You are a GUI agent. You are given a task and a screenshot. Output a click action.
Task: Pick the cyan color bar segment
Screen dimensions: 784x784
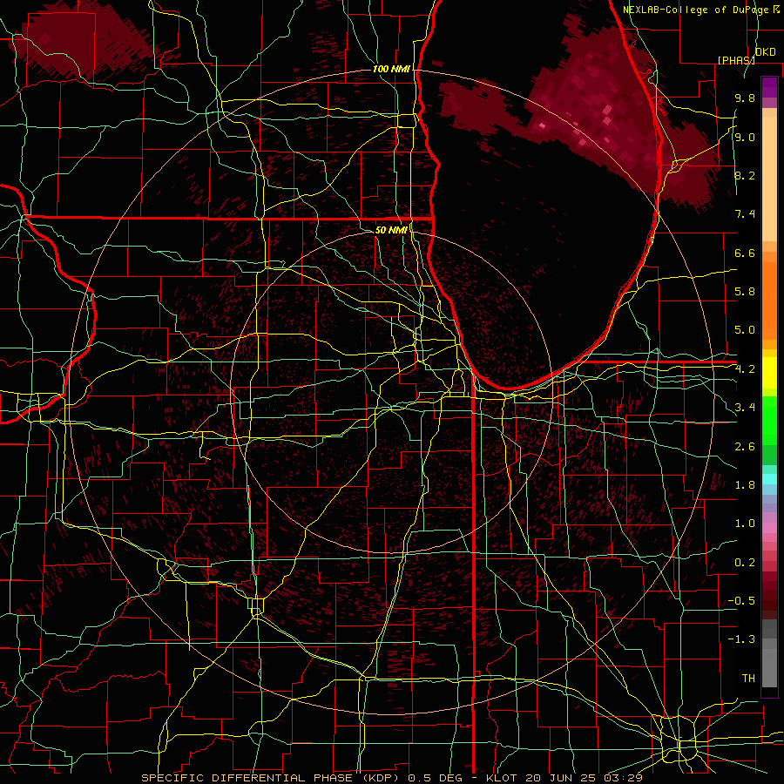(x=769, y=478)
